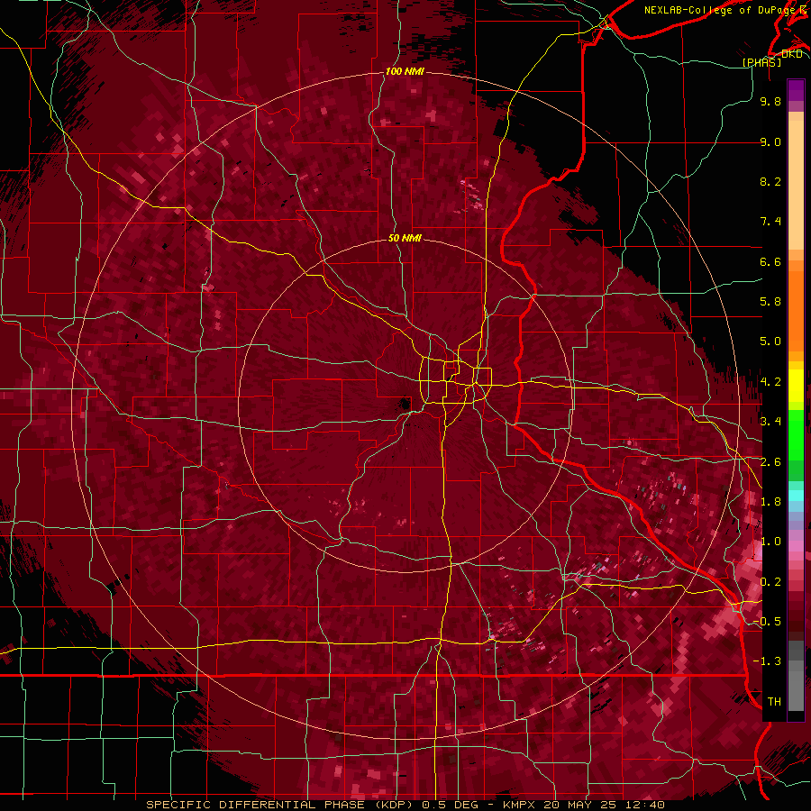This screenshot has height=811, width=811.
Task: Click the -0.5 value on color scale
Action: [x=768, y=622]
